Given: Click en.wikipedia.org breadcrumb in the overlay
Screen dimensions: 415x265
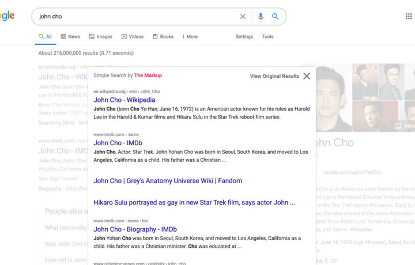Looking at the screenshot, I should pos(126,92).
